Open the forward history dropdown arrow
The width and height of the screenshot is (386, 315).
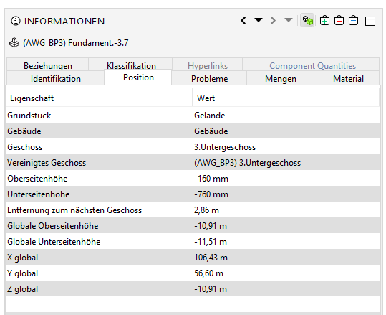pyautogui.click(x=289, y=20)
